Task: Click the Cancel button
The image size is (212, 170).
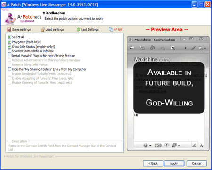Action: (196, 163)
